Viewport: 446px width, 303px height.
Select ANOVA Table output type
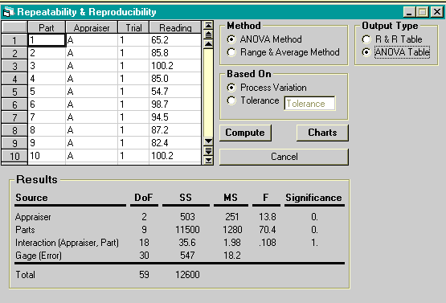(x=366, y=52)
